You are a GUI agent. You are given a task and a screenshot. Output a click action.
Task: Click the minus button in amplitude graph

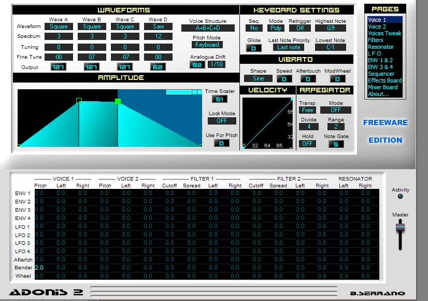(194, 92)
